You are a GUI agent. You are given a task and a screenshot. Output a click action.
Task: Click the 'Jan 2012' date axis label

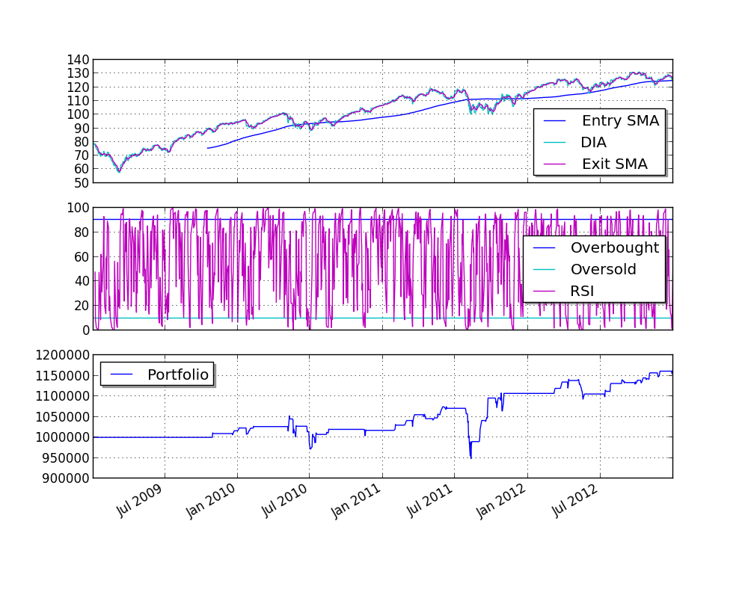point(501,501)
